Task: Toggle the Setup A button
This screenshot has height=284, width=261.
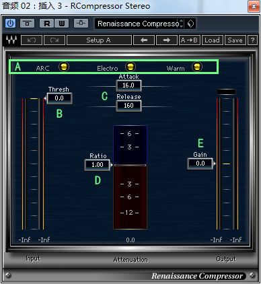Action: pyautogui.click(x=99, y=40)
